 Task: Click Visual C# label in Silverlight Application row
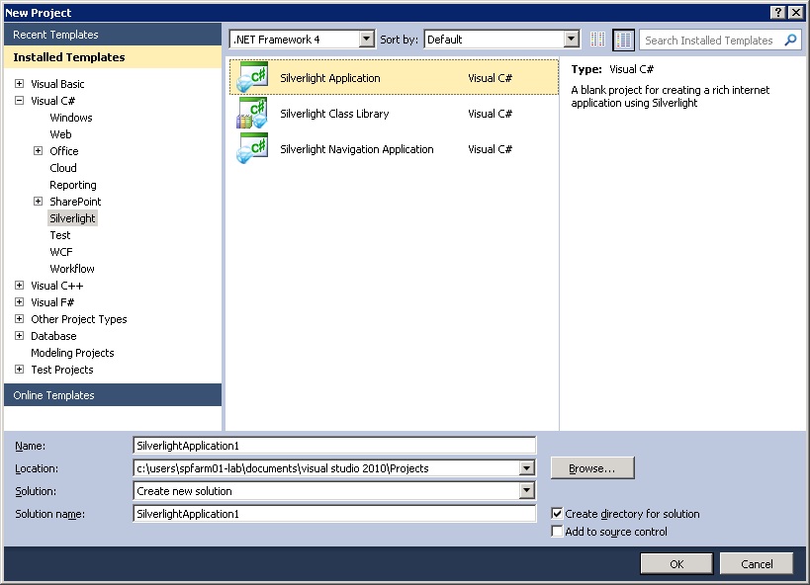click(490, 78)
